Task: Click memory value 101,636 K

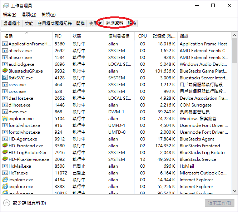Action: (165, 71)
